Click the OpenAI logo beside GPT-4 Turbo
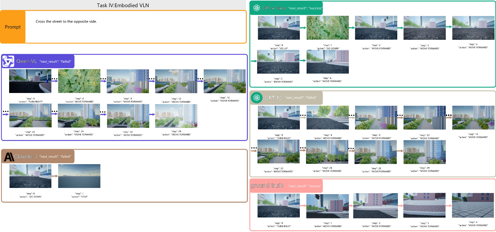 point(256,8)
